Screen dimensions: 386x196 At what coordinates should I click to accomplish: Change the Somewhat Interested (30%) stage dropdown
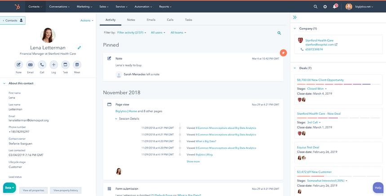(x=327, y=180)
